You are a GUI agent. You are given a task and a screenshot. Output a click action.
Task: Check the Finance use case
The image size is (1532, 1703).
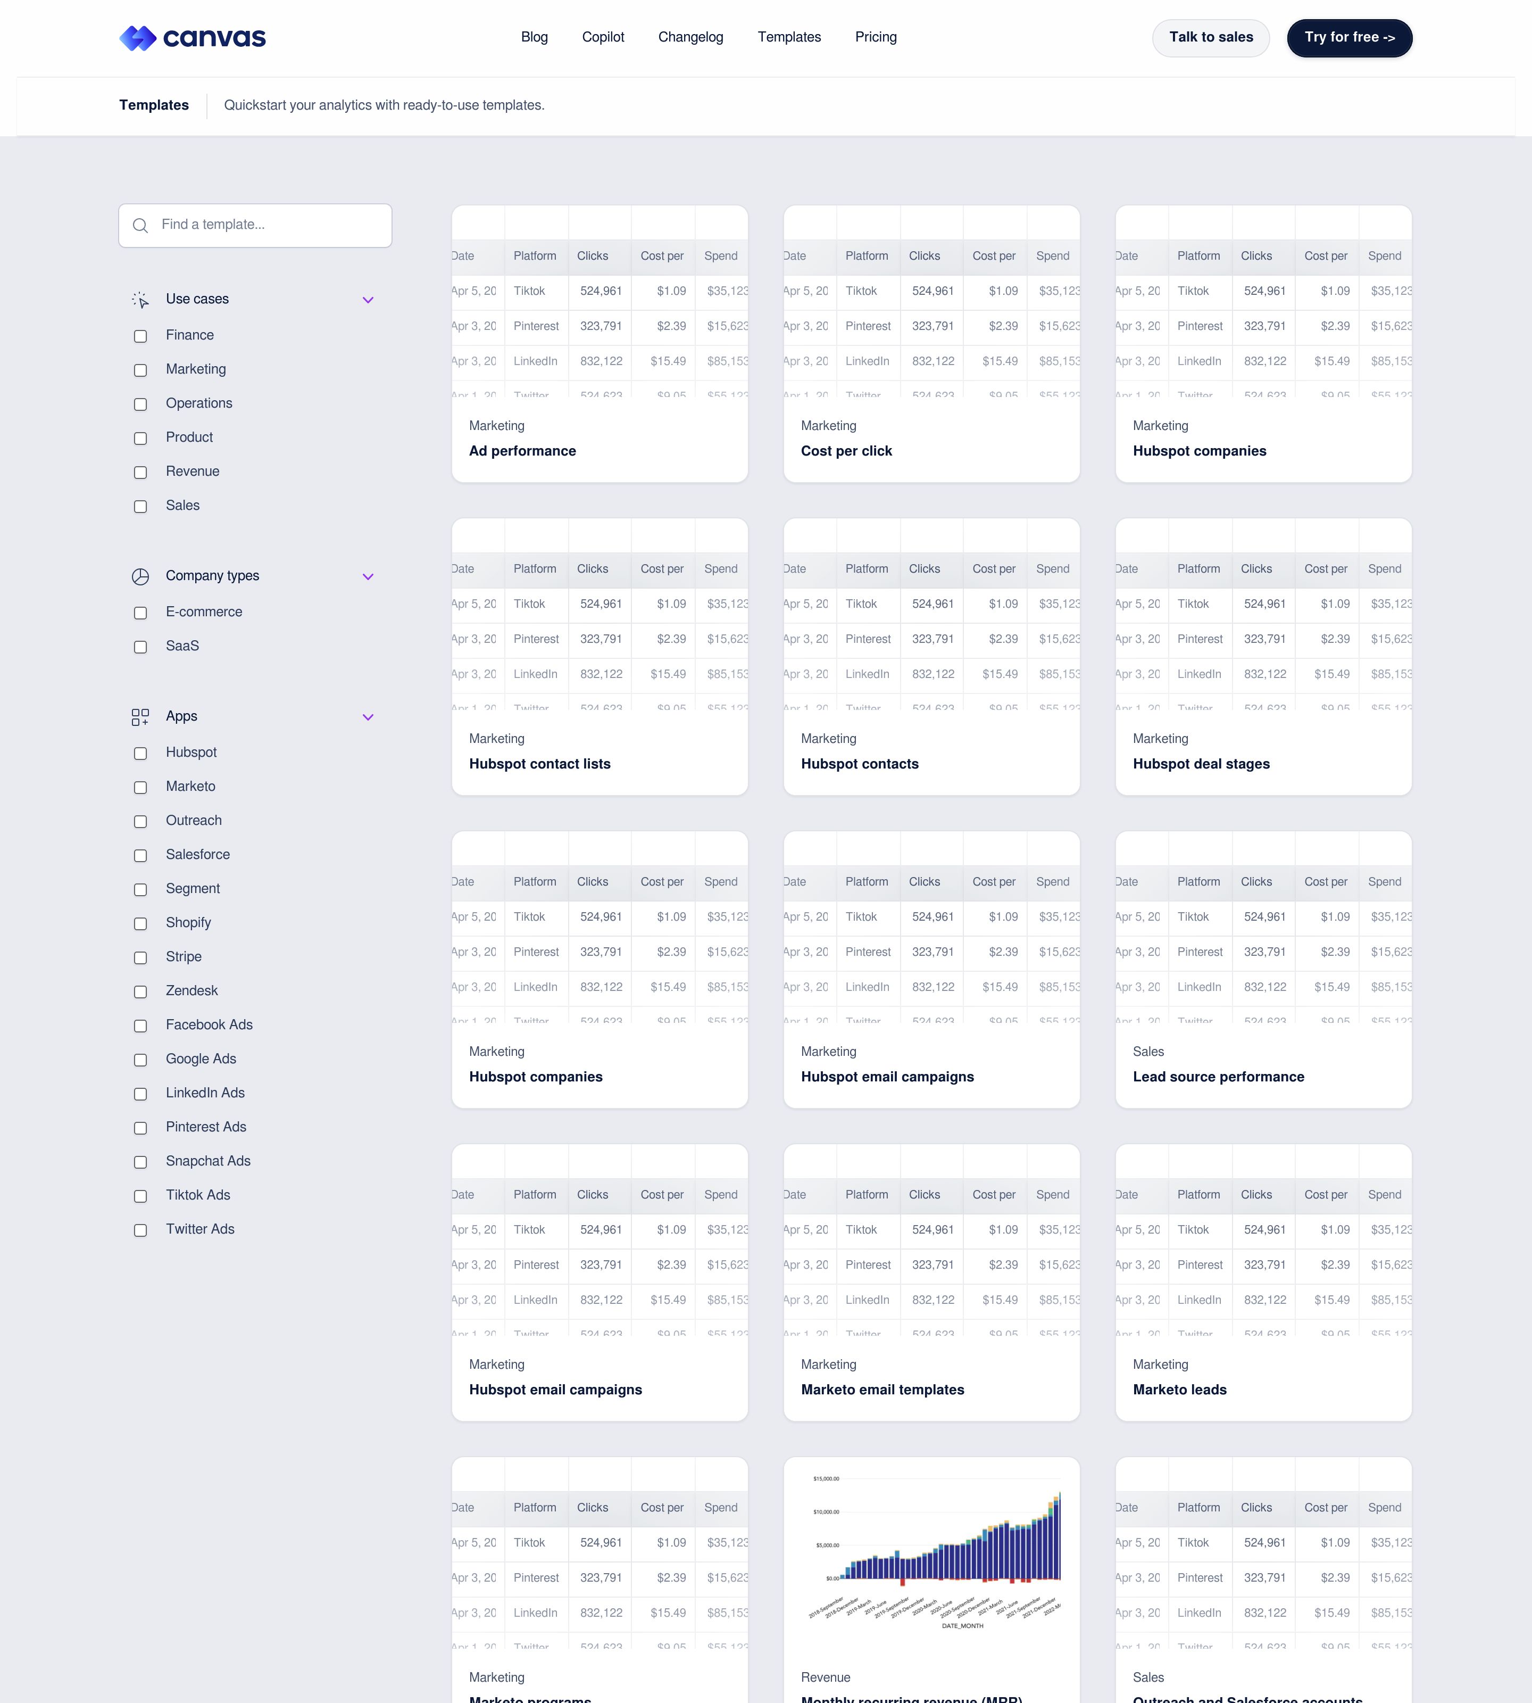pos(140,336)
